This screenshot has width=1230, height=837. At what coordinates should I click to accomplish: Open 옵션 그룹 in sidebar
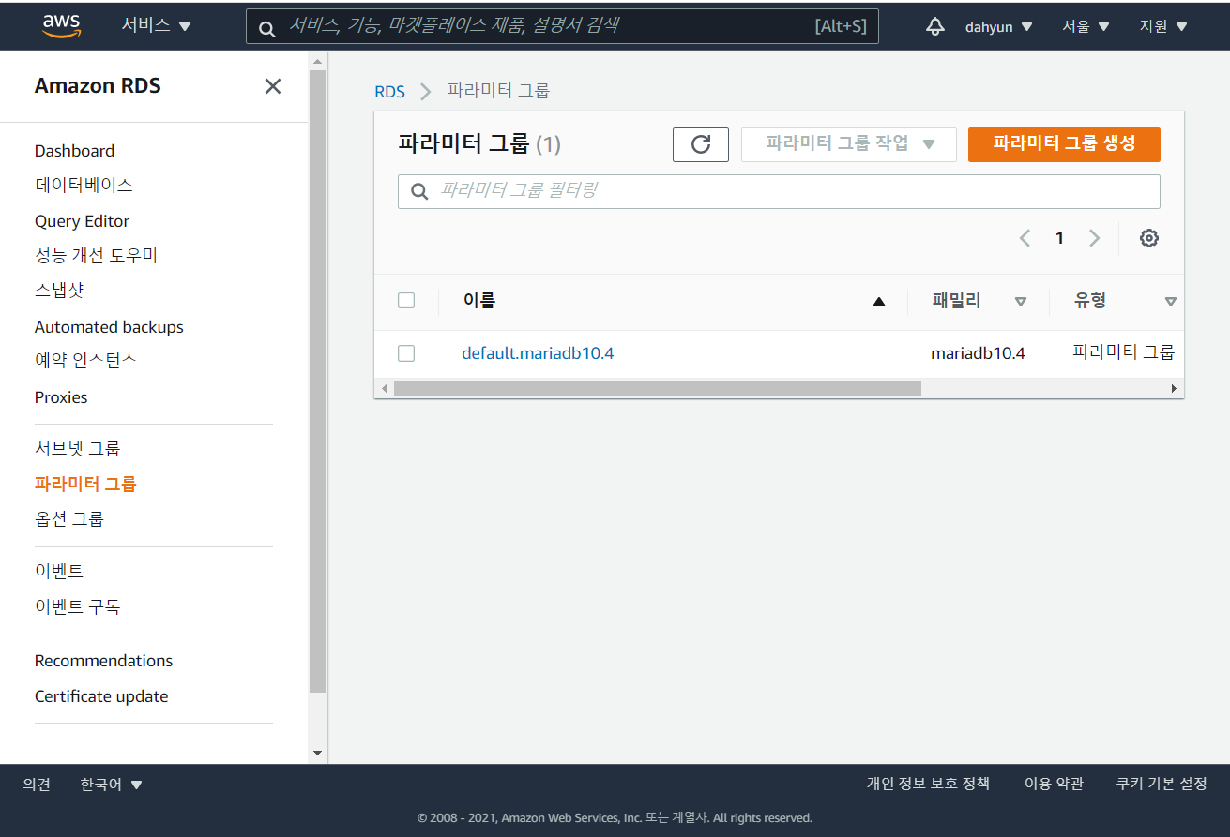tap(69, 519)
